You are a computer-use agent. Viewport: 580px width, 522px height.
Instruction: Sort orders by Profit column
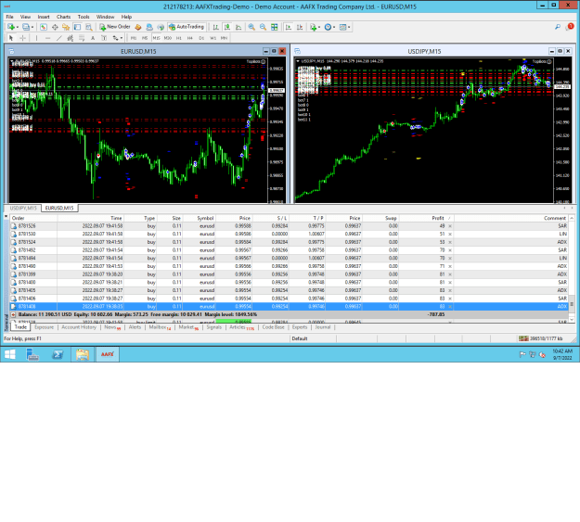click(x=427, y=218)
